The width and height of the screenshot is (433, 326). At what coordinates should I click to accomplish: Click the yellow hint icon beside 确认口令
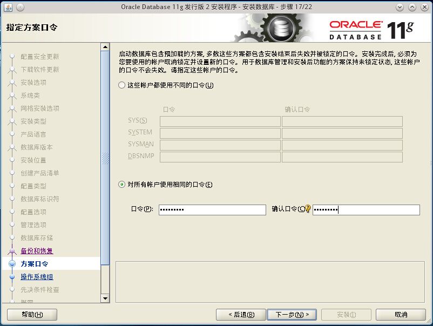(308, 209)
